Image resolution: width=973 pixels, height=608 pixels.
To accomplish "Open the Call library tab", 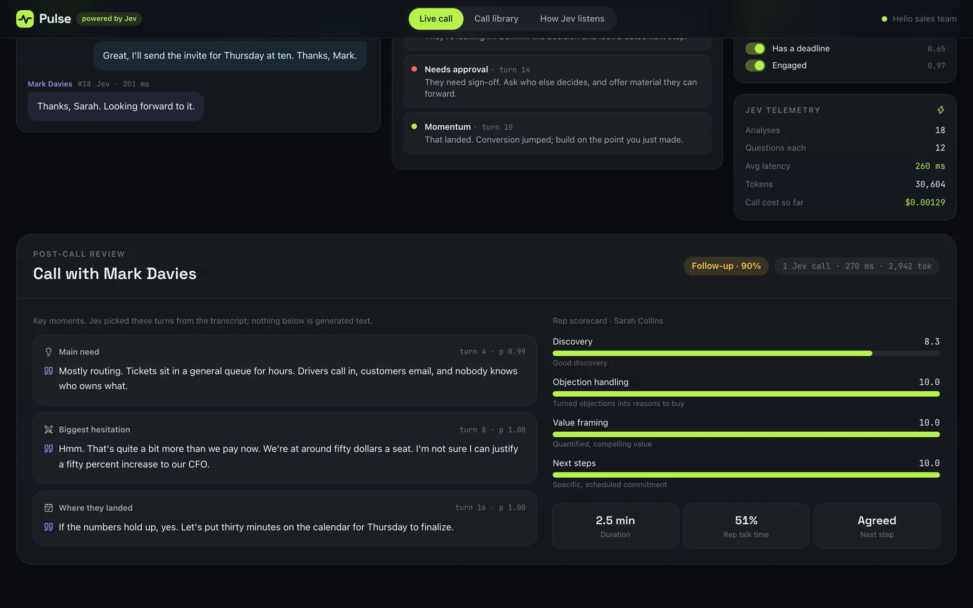I will (496, 19).
